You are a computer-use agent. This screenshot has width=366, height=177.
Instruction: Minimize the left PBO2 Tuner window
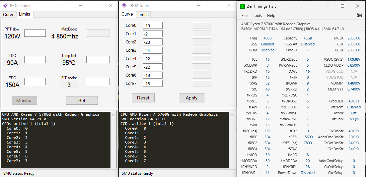(80, 5)
